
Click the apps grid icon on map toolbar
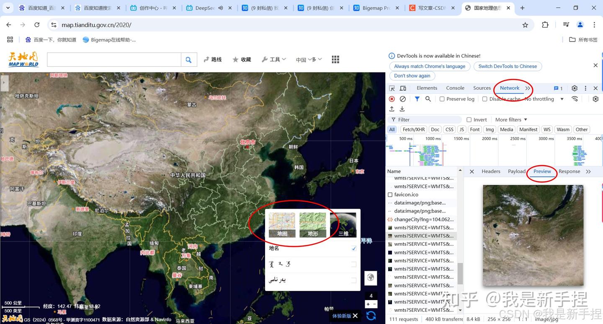coord(335,59)
